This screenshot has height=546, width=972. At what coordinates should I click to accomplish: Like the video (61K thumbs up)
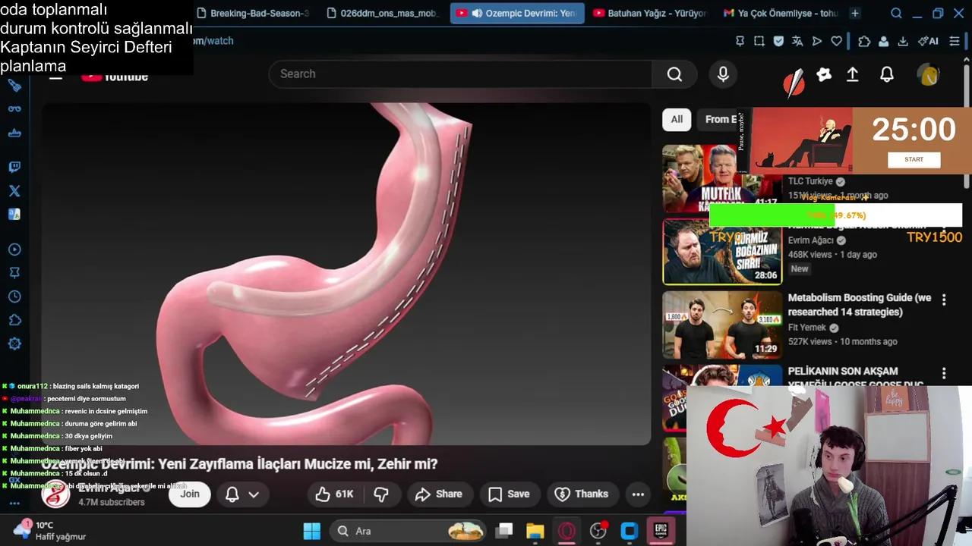pos(335,494)
